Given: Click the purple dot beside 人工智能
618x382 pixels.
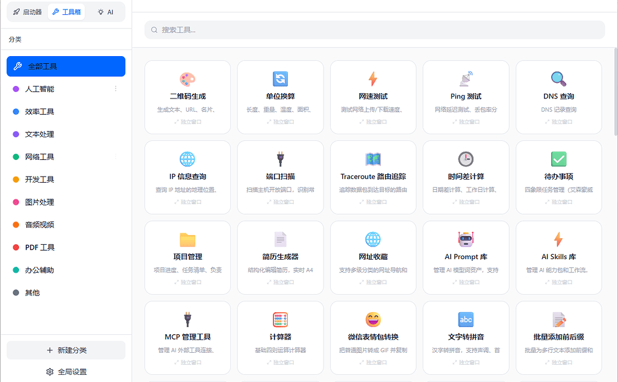Looking at the screenshot, I should [x=16, y=89].
